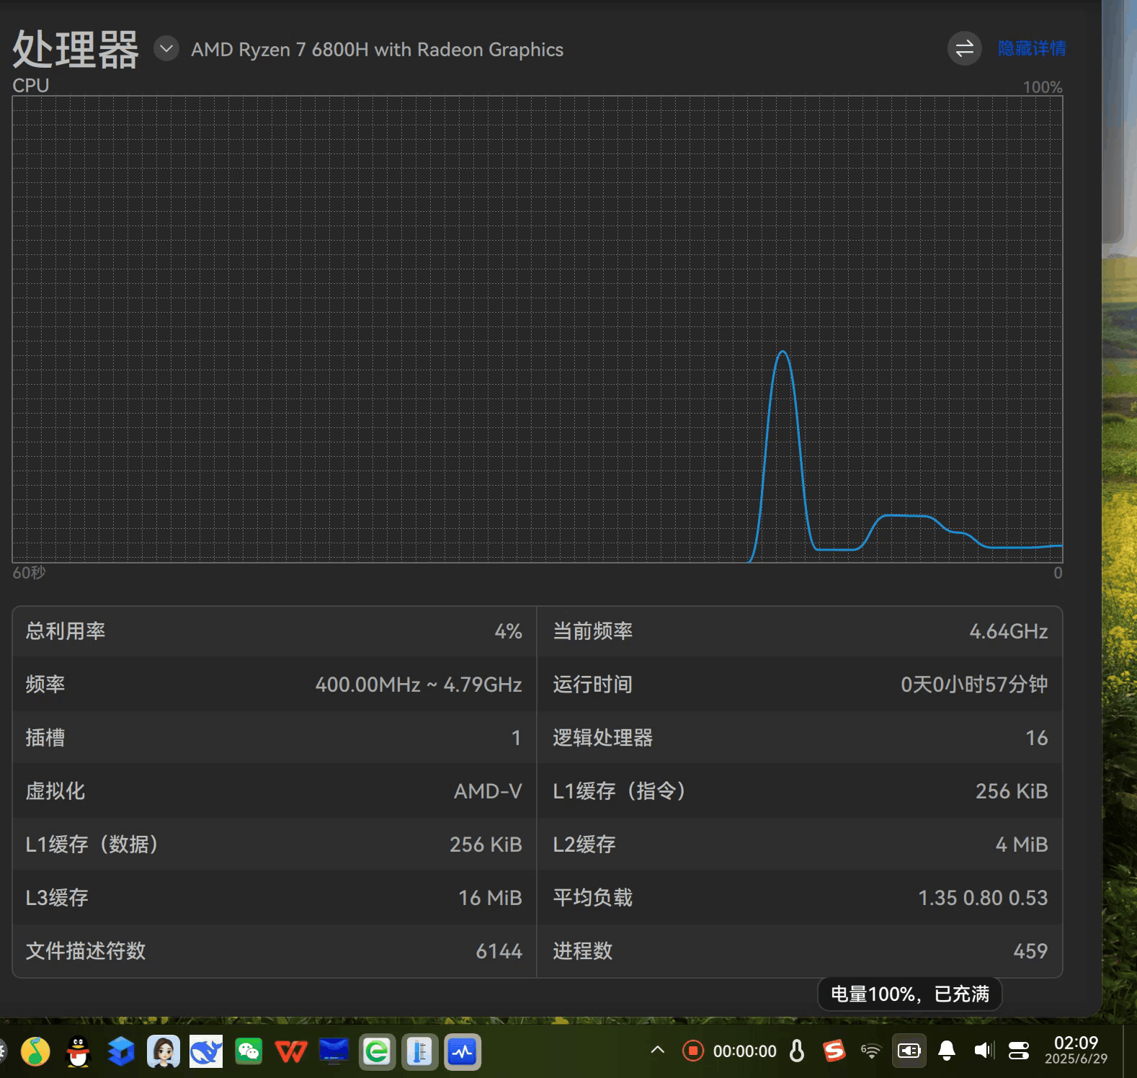Open the blue cube app in taskbar

[x=121, y=1051]
